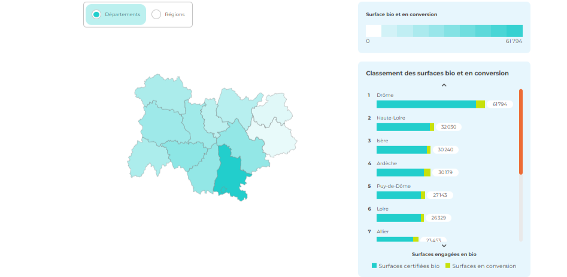The width and height of the screenshot is (567, 277).
Task: Click the Haute-Loire ranking bar
Action: [x=405, y=127]
